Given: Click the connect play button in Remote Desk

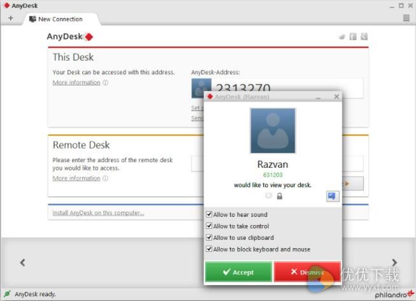Looking at the screenshot, I should click(x=353, y=184).
